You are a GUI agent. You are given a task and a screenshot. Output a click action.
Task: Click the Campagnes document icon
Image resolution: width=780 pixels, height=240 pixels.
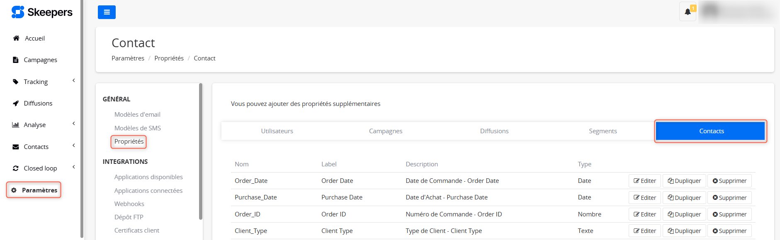[16, 60]
